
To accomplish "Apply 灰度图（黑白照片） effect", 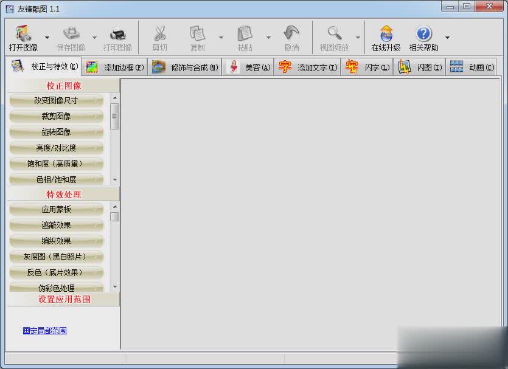I will point(56,257).
